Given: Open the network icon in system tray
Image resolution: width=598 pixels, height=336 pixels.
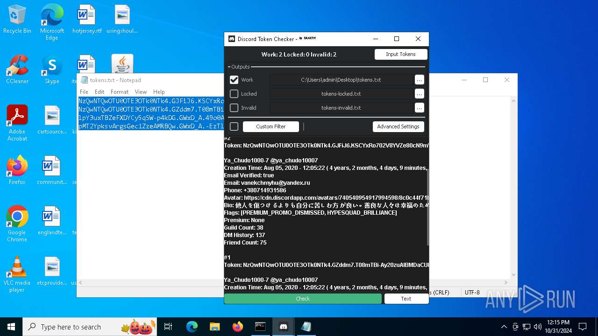Looking at the screenshot, I should click(x=527, y=327).
